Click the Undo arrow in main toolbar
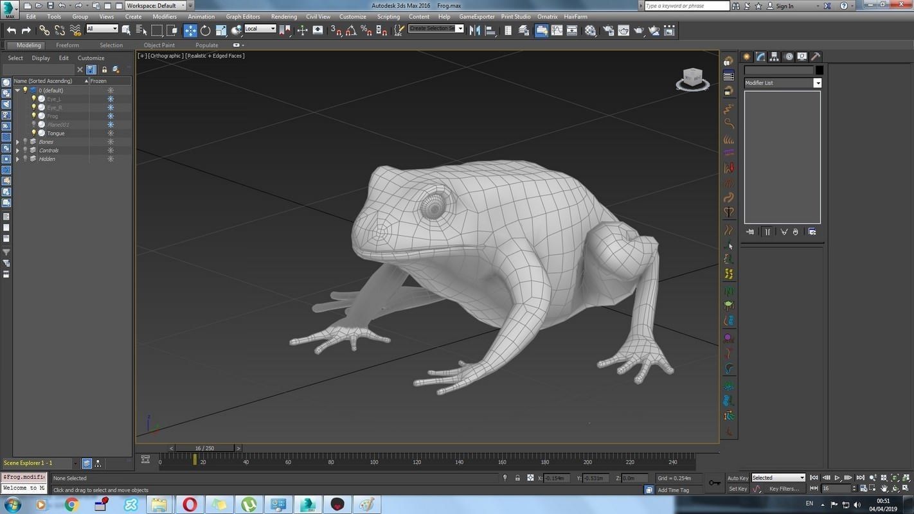 (12, 30)
